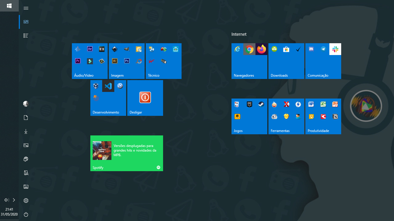Screen dimensions: 394x221
Task: Open the Power options button
Action: pos(26,214)
